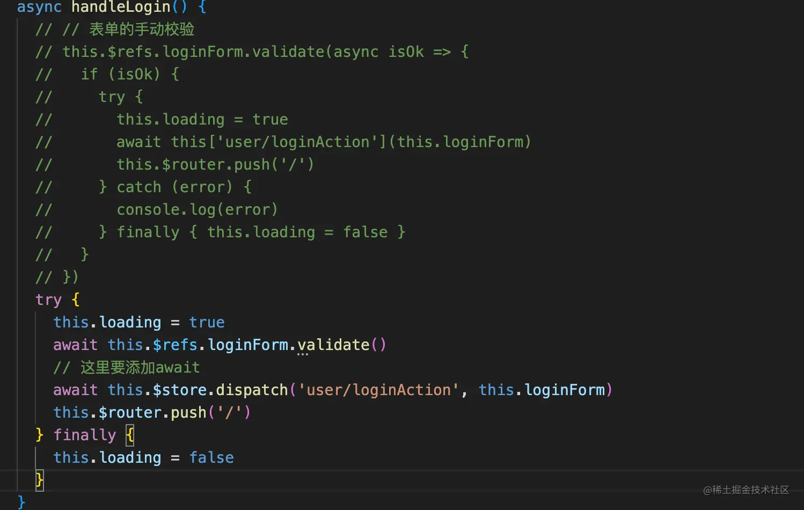
Task: Click the handleLogin function name
Action: click(121, 7)
